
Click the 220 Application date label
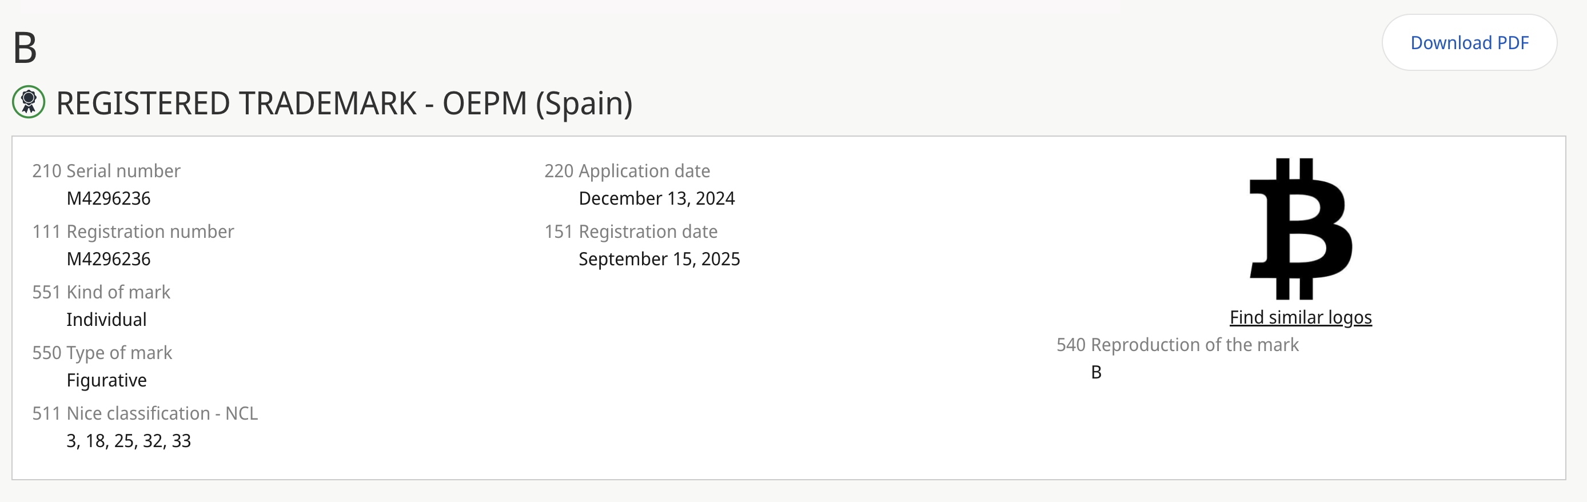(627, 170)
